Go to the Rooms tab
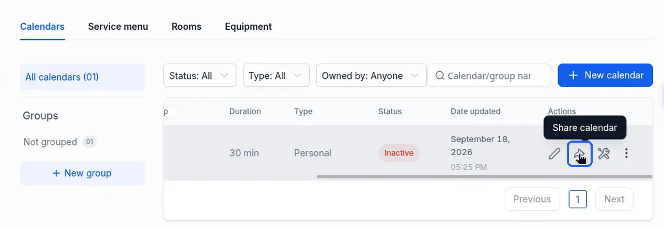 pyautogui.click(x=186, y=26)
